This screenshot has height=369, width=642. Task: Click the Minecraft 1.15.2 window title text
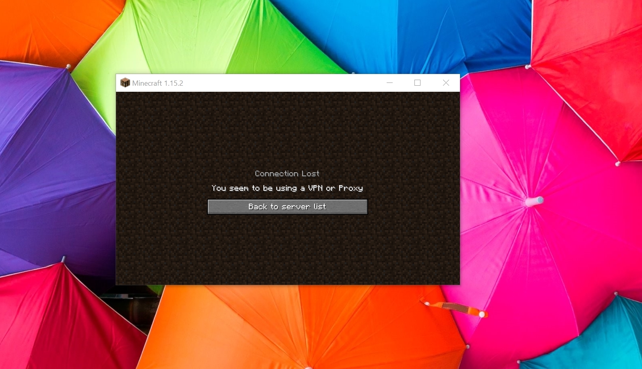157,83
